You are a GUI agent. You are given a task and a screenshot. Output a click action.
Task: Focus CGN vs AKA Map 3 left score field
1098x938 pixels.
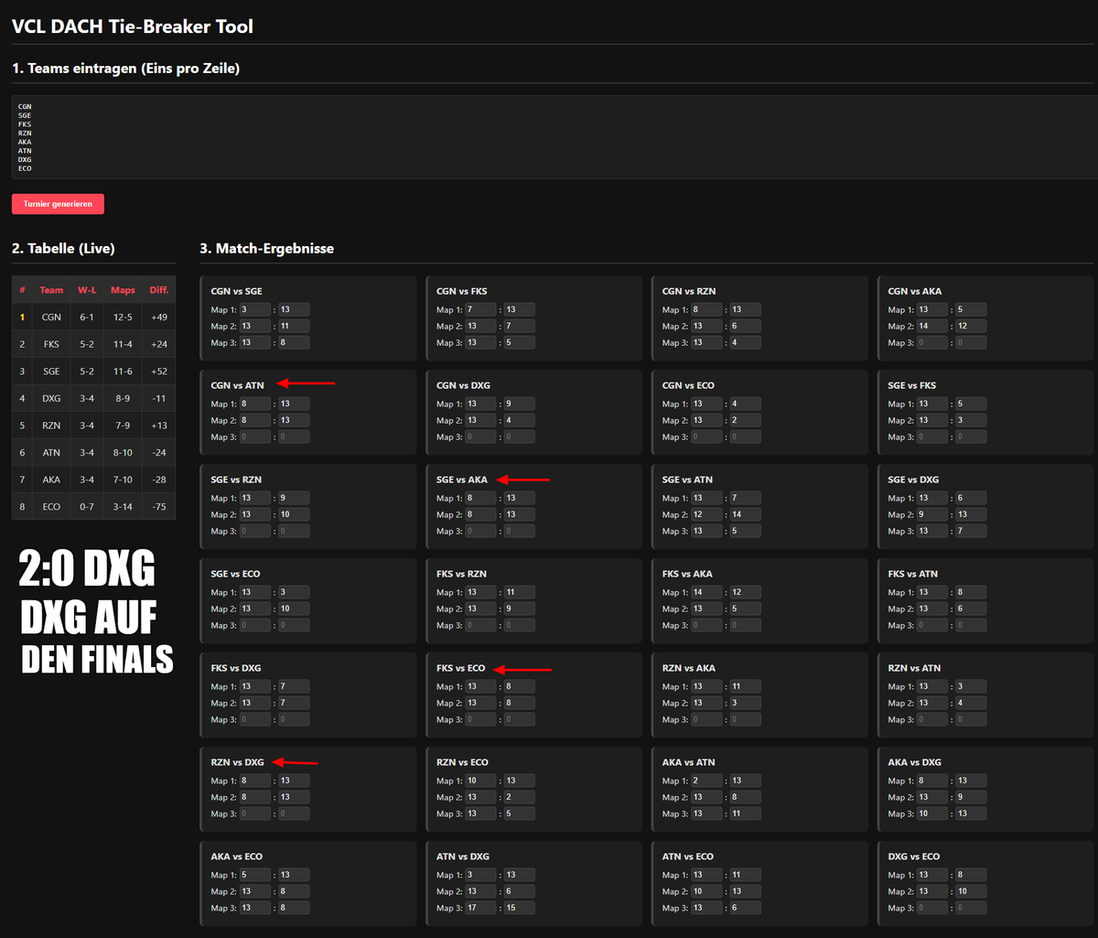coord(932,342)
